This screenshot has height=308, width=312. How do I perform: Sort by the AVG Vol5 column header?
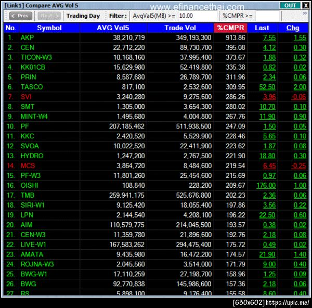(x=113, y=28)
